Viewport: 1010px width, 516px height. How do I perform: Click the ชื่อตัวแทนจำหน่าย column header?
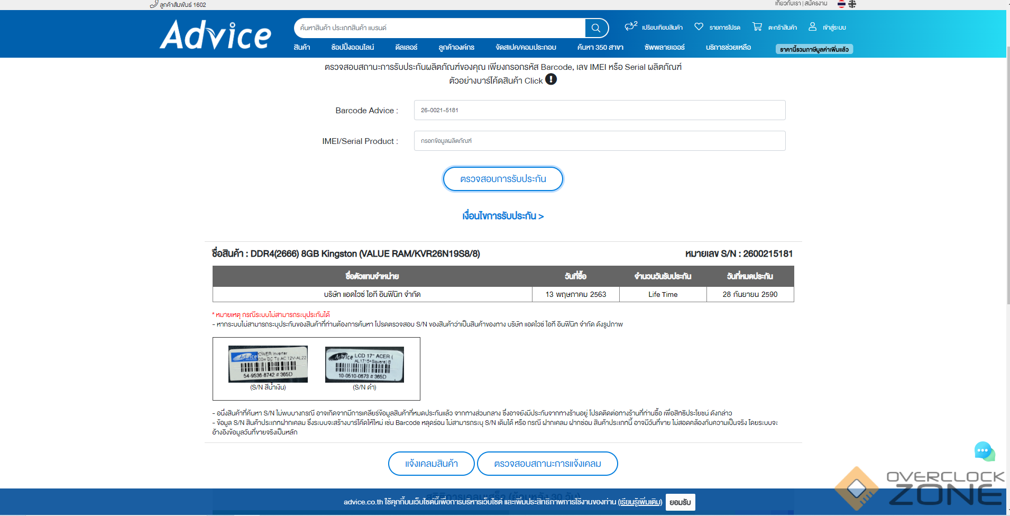coord(372,276)
